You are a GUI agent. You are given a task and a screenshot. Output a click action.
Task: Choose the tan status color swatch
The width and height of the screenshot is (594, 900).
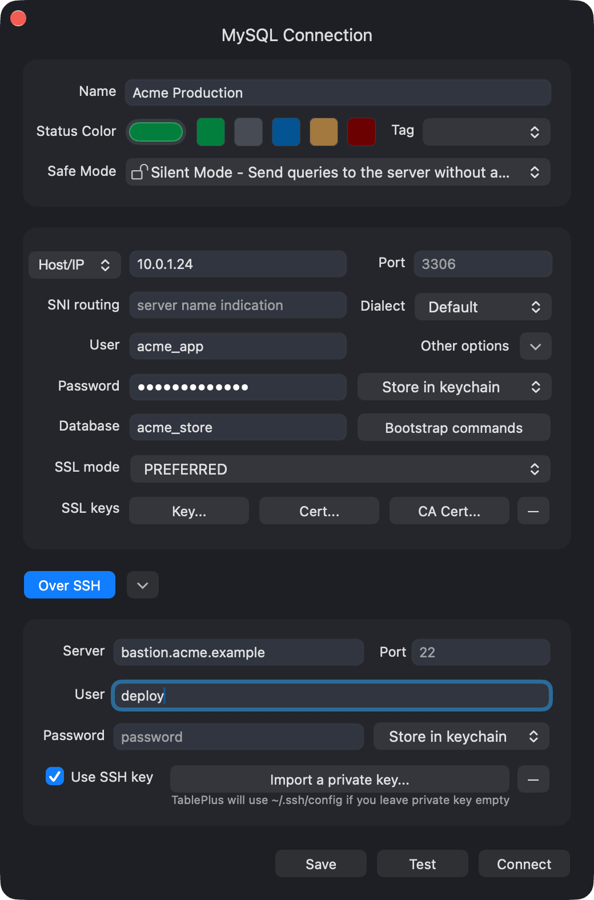point(324,132)
